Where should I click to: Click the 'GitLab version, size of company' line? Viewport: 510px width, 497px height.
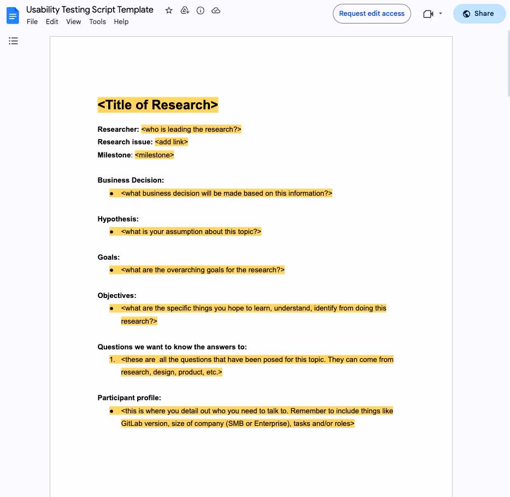tap(238, 424)
